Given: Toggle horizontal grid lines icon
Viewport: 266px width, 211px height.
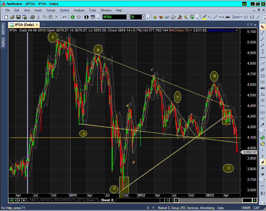Looking at the screenshot, I should coord(262,187).
